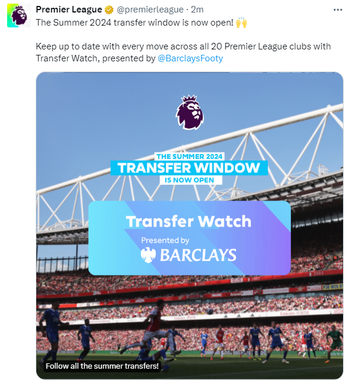Viewport: 352px width, 383px height.
Task: Open the @premierleague handle link
Action: (x=150, y=10)
